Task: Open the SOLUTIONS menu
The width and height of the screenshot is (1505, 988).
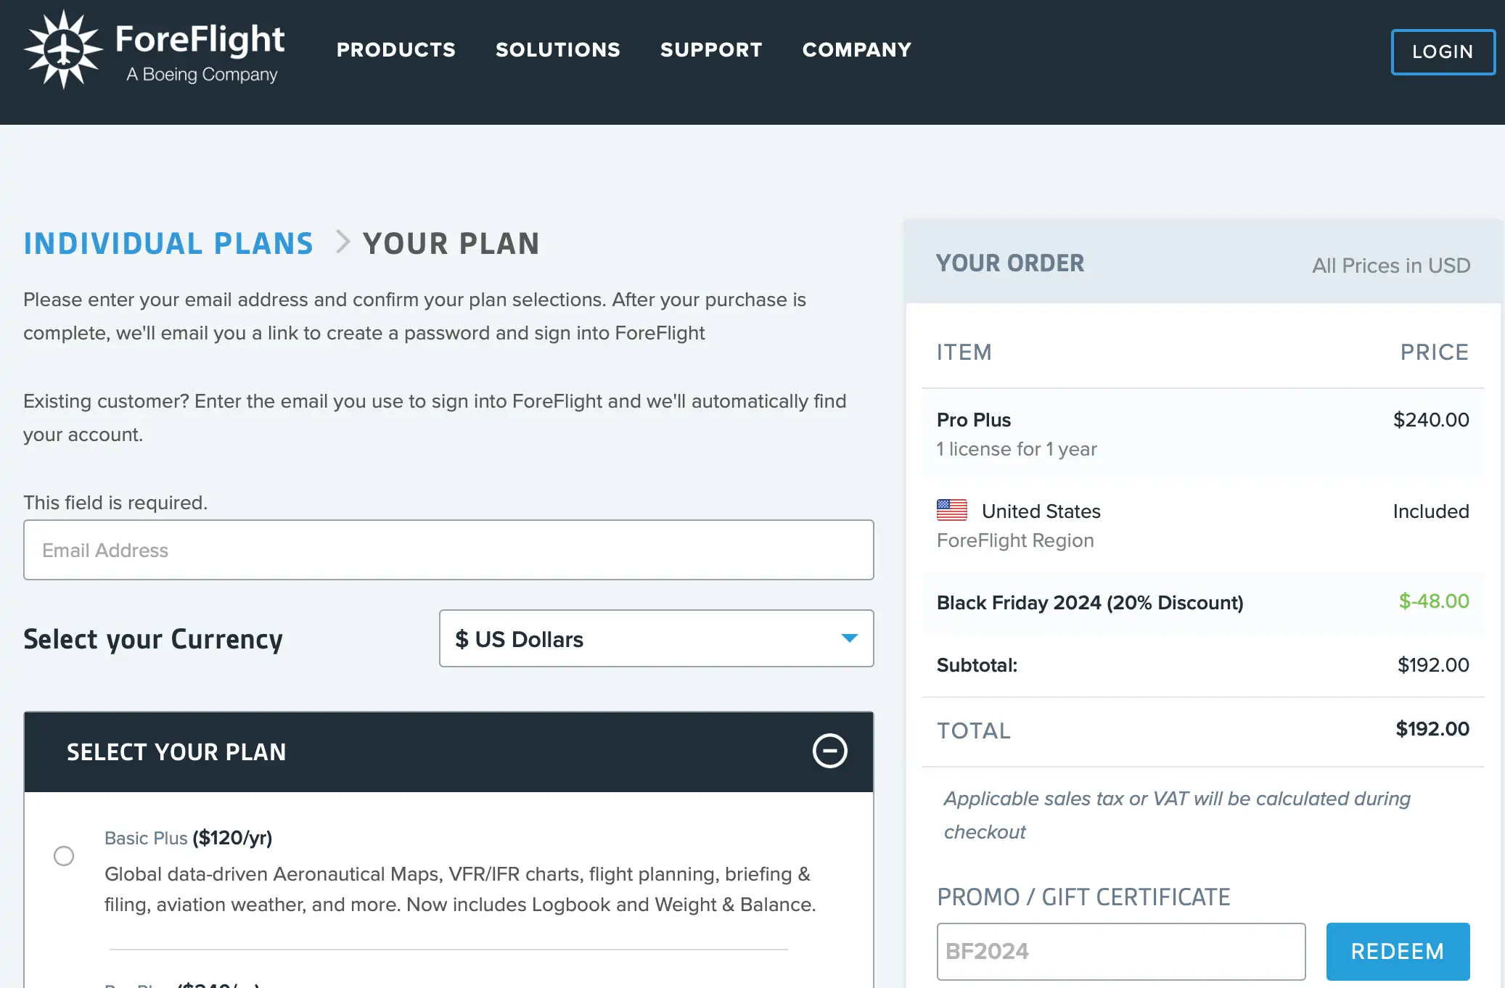Action: 557,49
